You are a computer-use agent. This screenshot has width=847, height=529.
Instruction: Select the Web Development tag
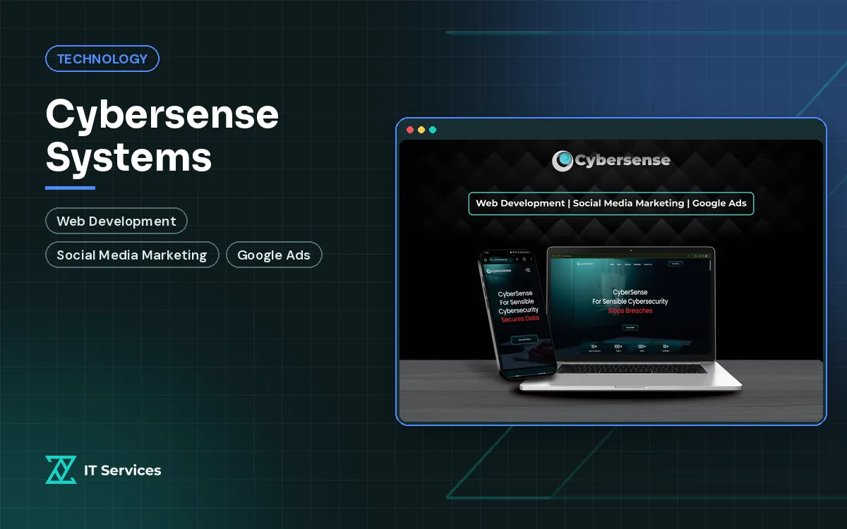[116, 221]
